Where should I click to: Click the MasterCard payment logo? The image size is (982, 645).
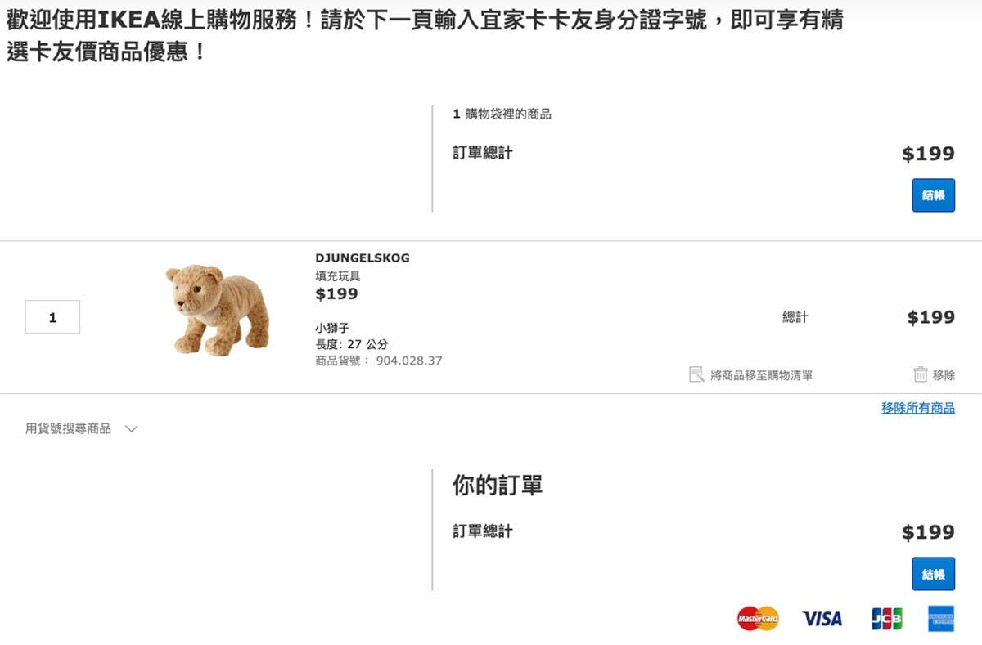point(758,618)
